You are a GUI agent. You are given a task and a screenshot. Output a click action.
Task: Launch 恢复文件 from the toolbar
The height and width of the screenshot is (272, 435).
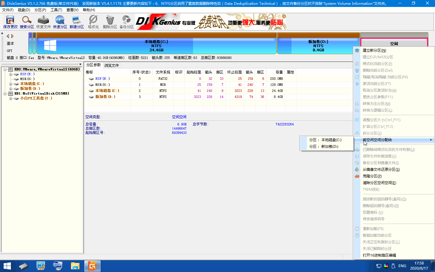(43, 22)
